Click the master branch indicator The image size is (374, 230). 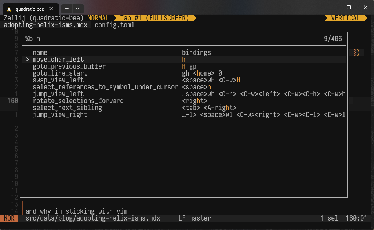click(200, 218)
